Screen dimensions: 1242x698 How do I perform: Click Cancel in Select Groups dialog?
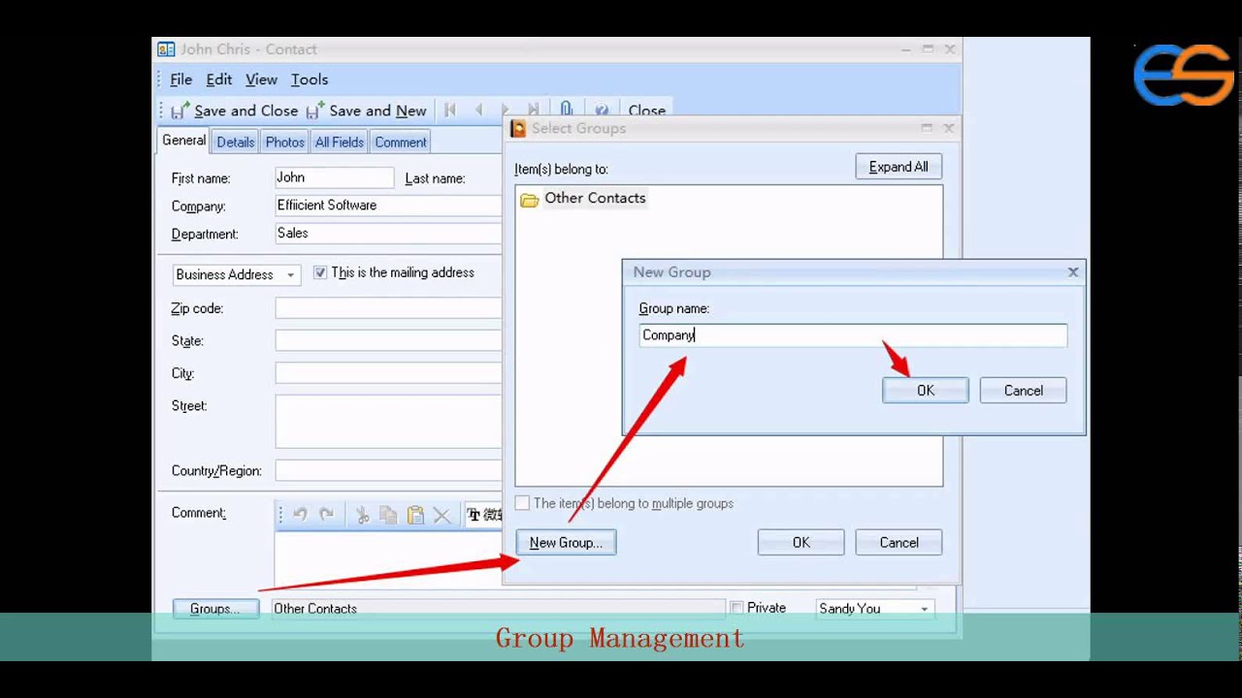899,543
